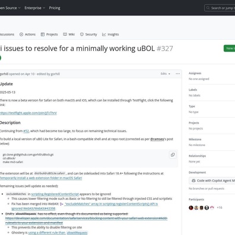Open the Milestone sidebar section

coord(195,139)
